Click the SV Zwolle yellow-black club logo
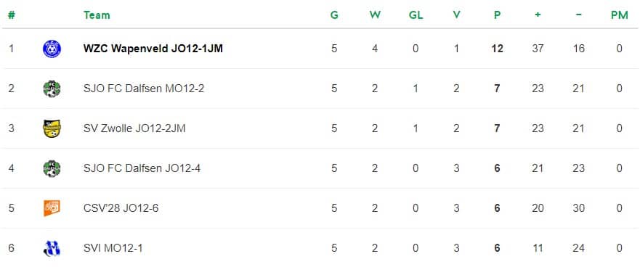 (52, 128)
